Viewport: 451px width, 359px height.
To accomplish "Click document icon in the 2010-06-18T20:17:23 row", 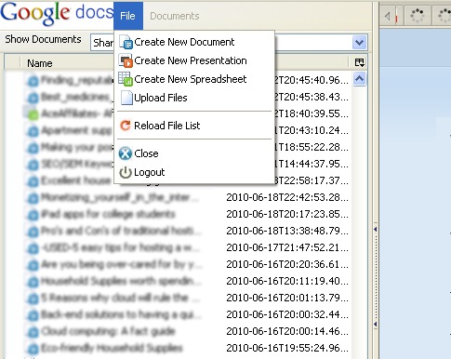I will [33, 214].
